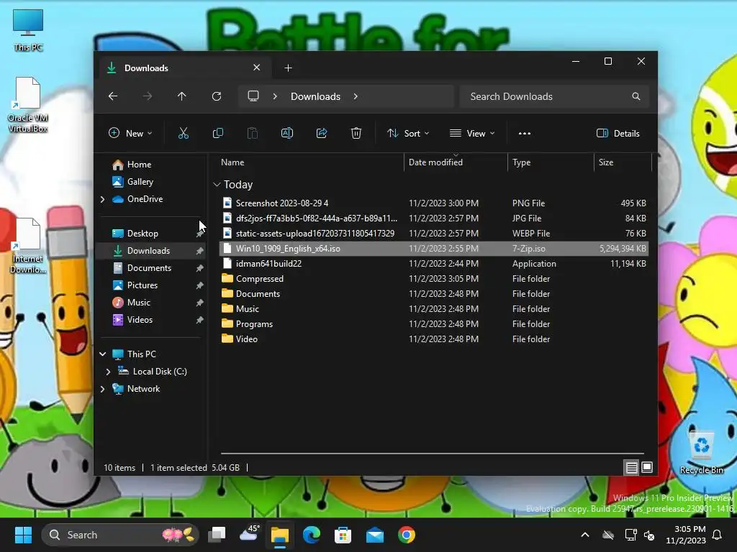Open the Sort dropdown menu
The width and height of the screenshot is (737, 552).
pyautogui.click(x=408, y=133)
